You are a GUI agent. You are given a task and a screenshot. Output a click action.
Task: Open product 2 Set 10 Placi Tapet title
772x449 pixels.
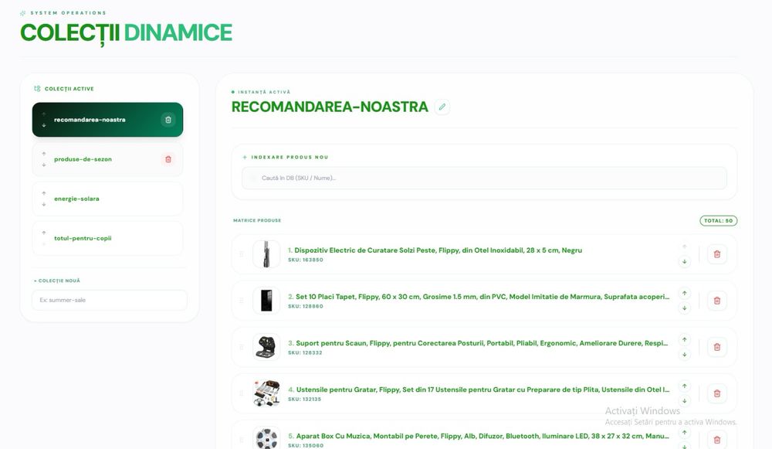click(x=479, y=297)
